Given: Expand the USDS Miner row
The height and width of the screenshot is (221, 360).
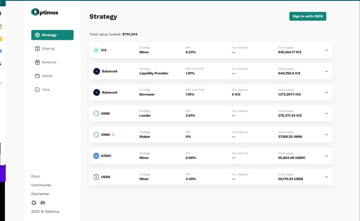Looking at the screenshot, I should click(327, 177).
